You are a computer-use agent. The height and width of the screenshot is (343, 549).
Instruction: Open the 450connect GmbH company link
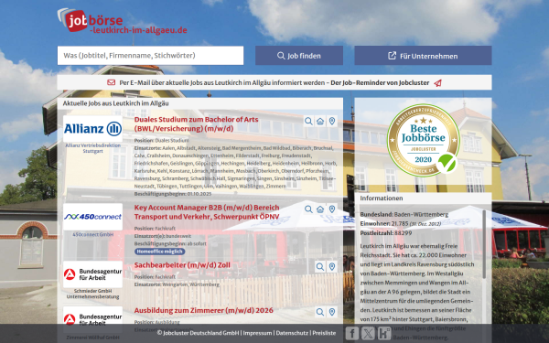tap(92, 234)
